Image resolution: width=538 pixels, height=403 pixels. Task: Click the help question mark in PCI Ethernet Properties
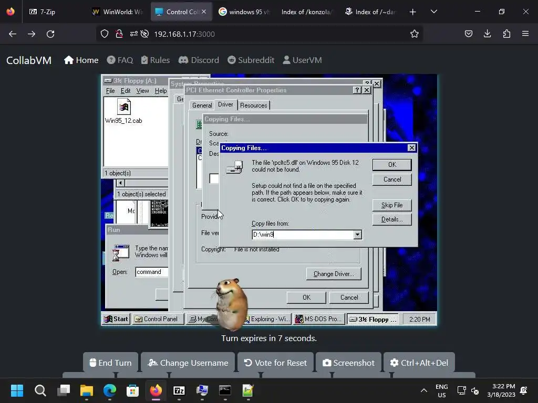pos(357,90)
